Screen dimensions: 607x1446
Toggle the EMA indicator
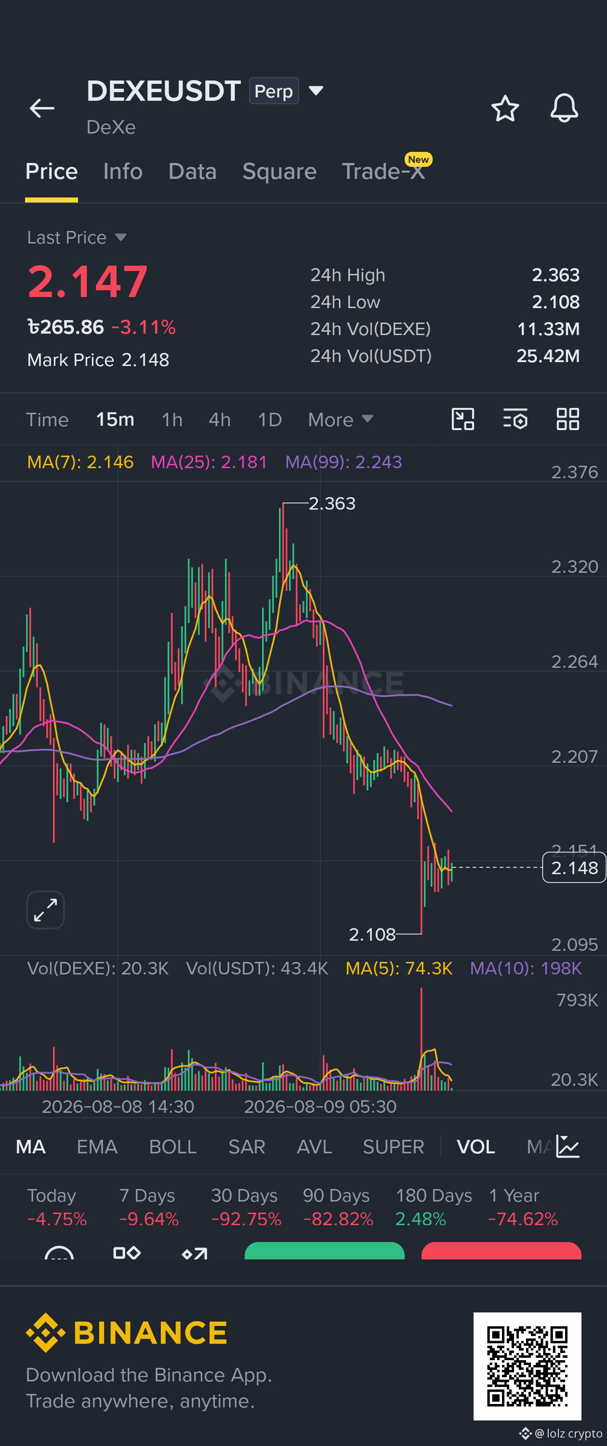coord(97,1146)
